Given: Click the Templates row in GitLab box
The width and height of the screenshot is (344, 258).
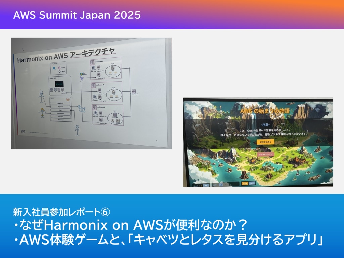Looking at the screenshot, I should coord(60,103).
